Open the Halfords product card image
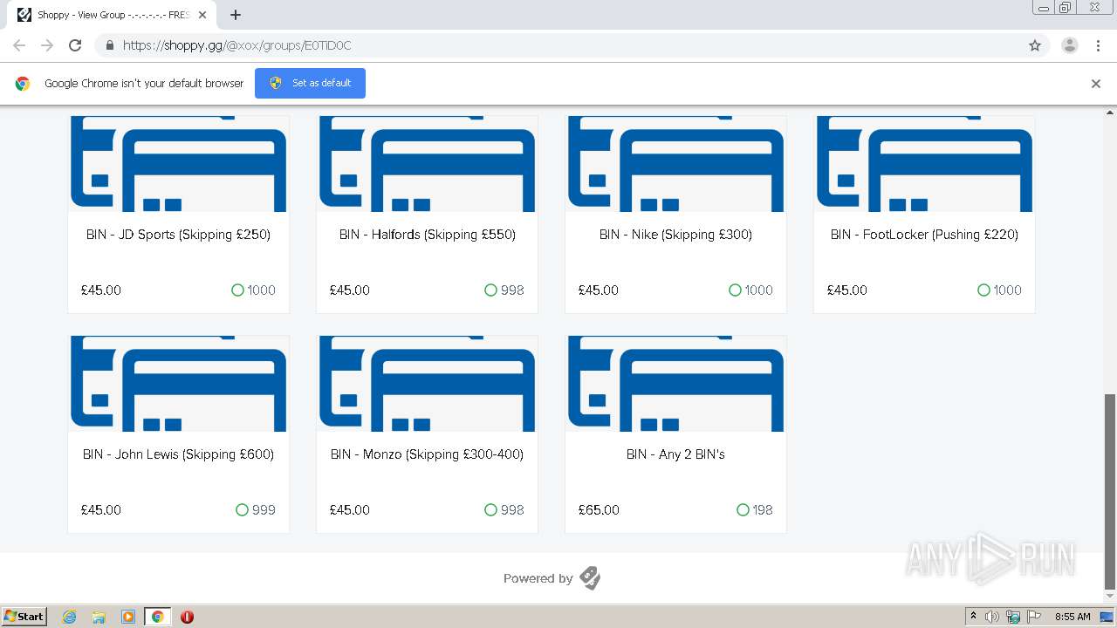The image size is (1117, 628). (428, 164)
